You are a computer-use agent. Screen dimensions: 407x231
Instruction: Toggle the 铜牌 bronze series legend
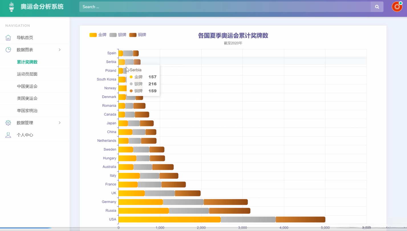(x=138, y=35)
